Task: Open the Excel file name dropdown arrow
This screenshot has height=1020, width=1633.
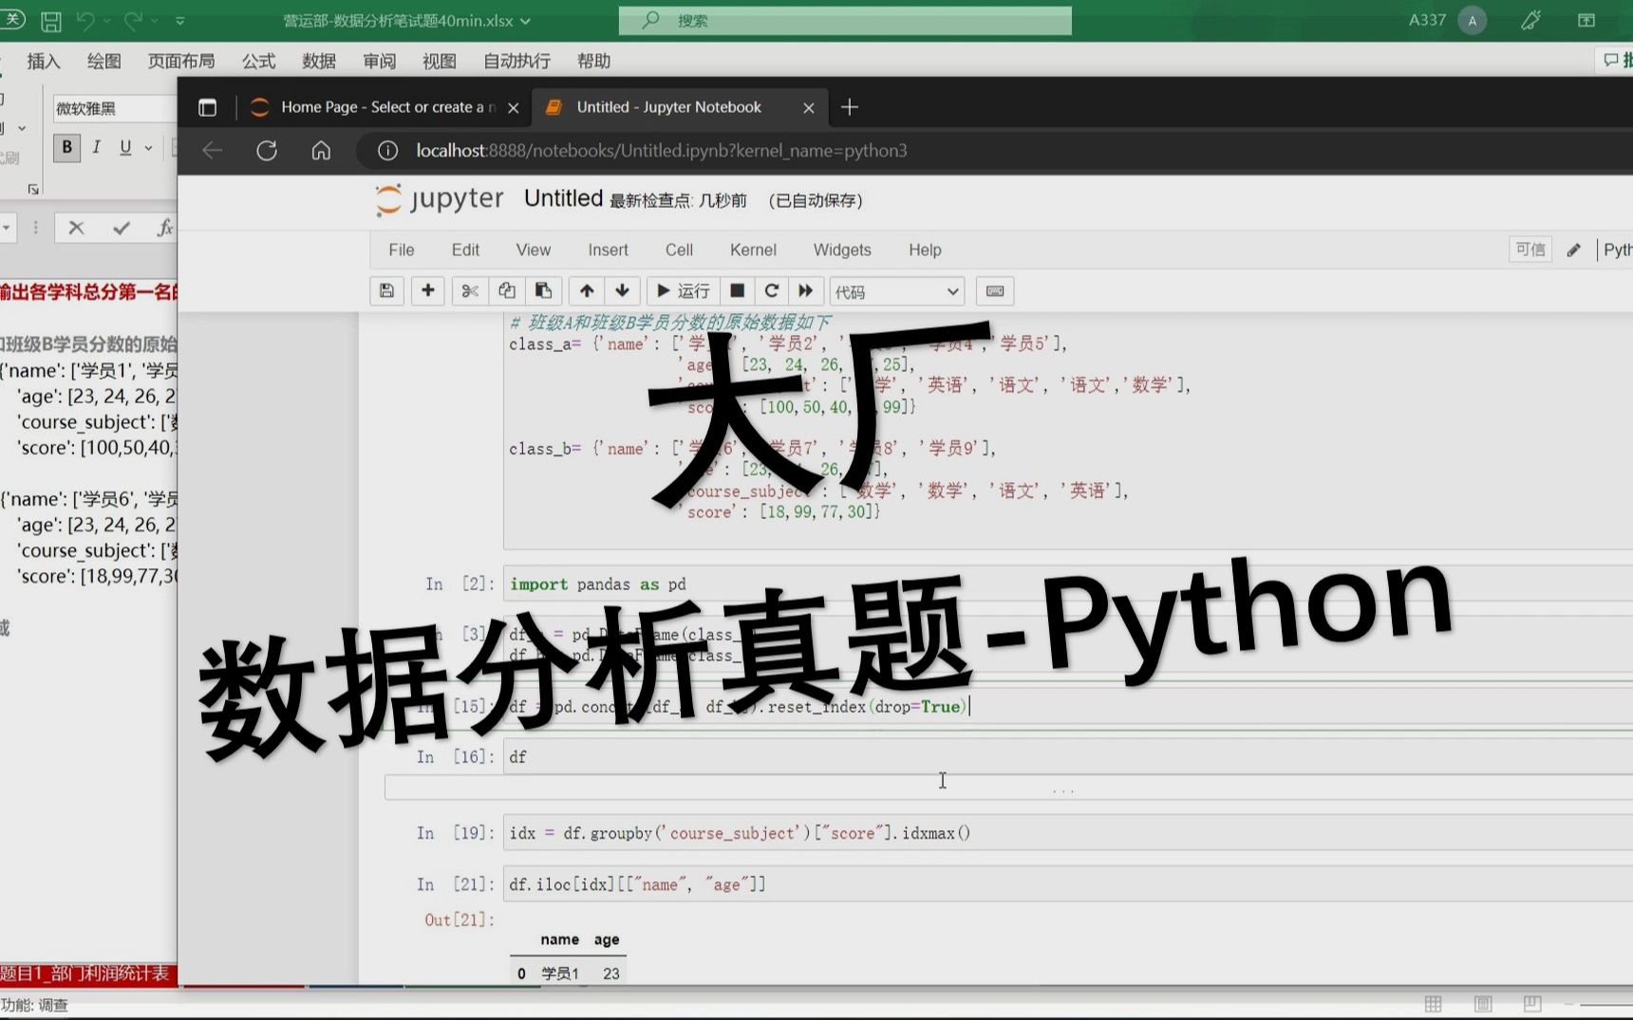Action: (x=526, y=20)
